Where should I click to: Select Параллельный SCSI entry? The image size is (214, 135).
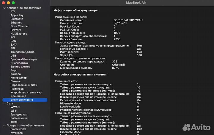pyautogui.click(x=24, y=85)
